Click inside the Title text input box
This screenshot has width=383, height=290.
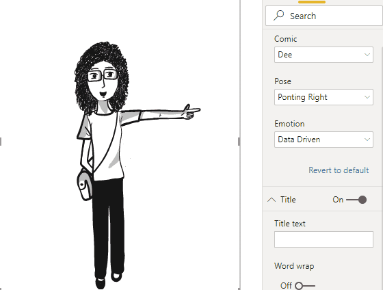point(323,239)
